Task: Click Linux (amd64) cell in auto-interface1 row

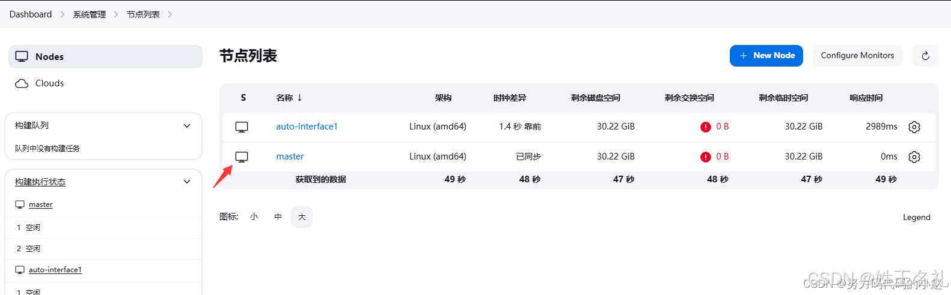Action: pyautogui.click(x=438, y=127)
